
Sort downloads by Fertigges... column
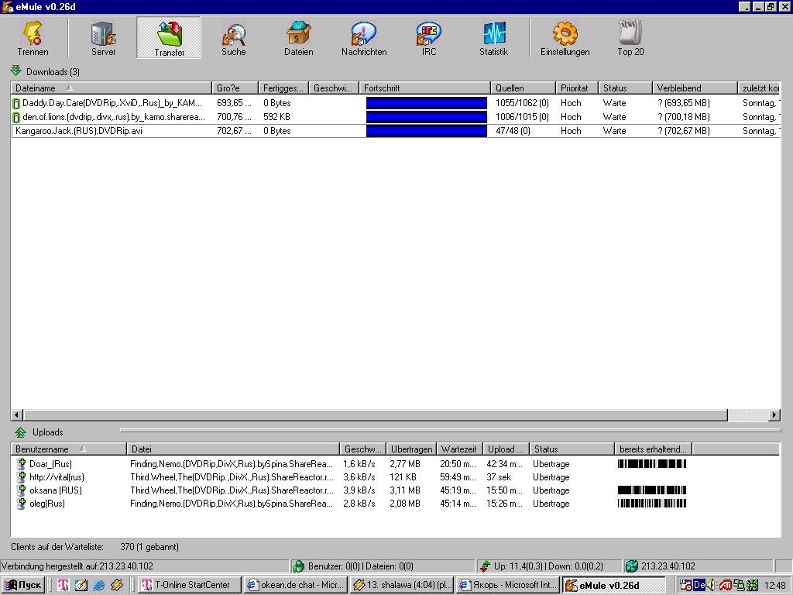tap(283, 88)
